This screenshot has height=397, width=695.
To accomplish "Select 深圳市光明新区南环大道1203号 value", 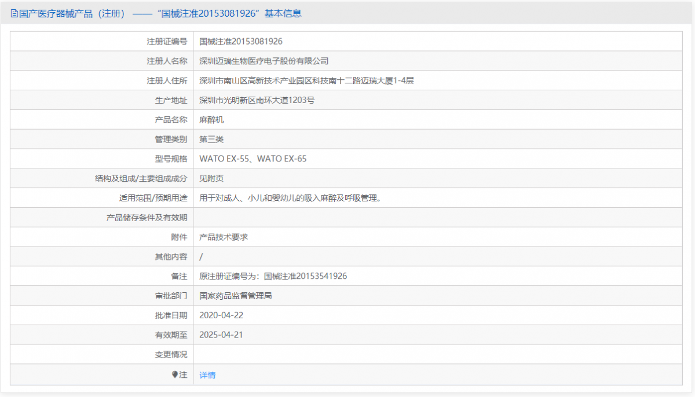I will (257, 100).
